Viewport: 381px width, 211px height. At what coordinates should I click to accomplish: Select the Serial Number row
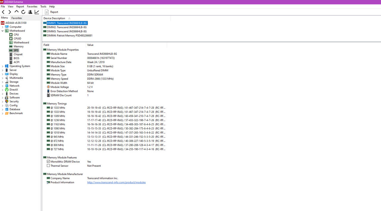pos(104,58)
